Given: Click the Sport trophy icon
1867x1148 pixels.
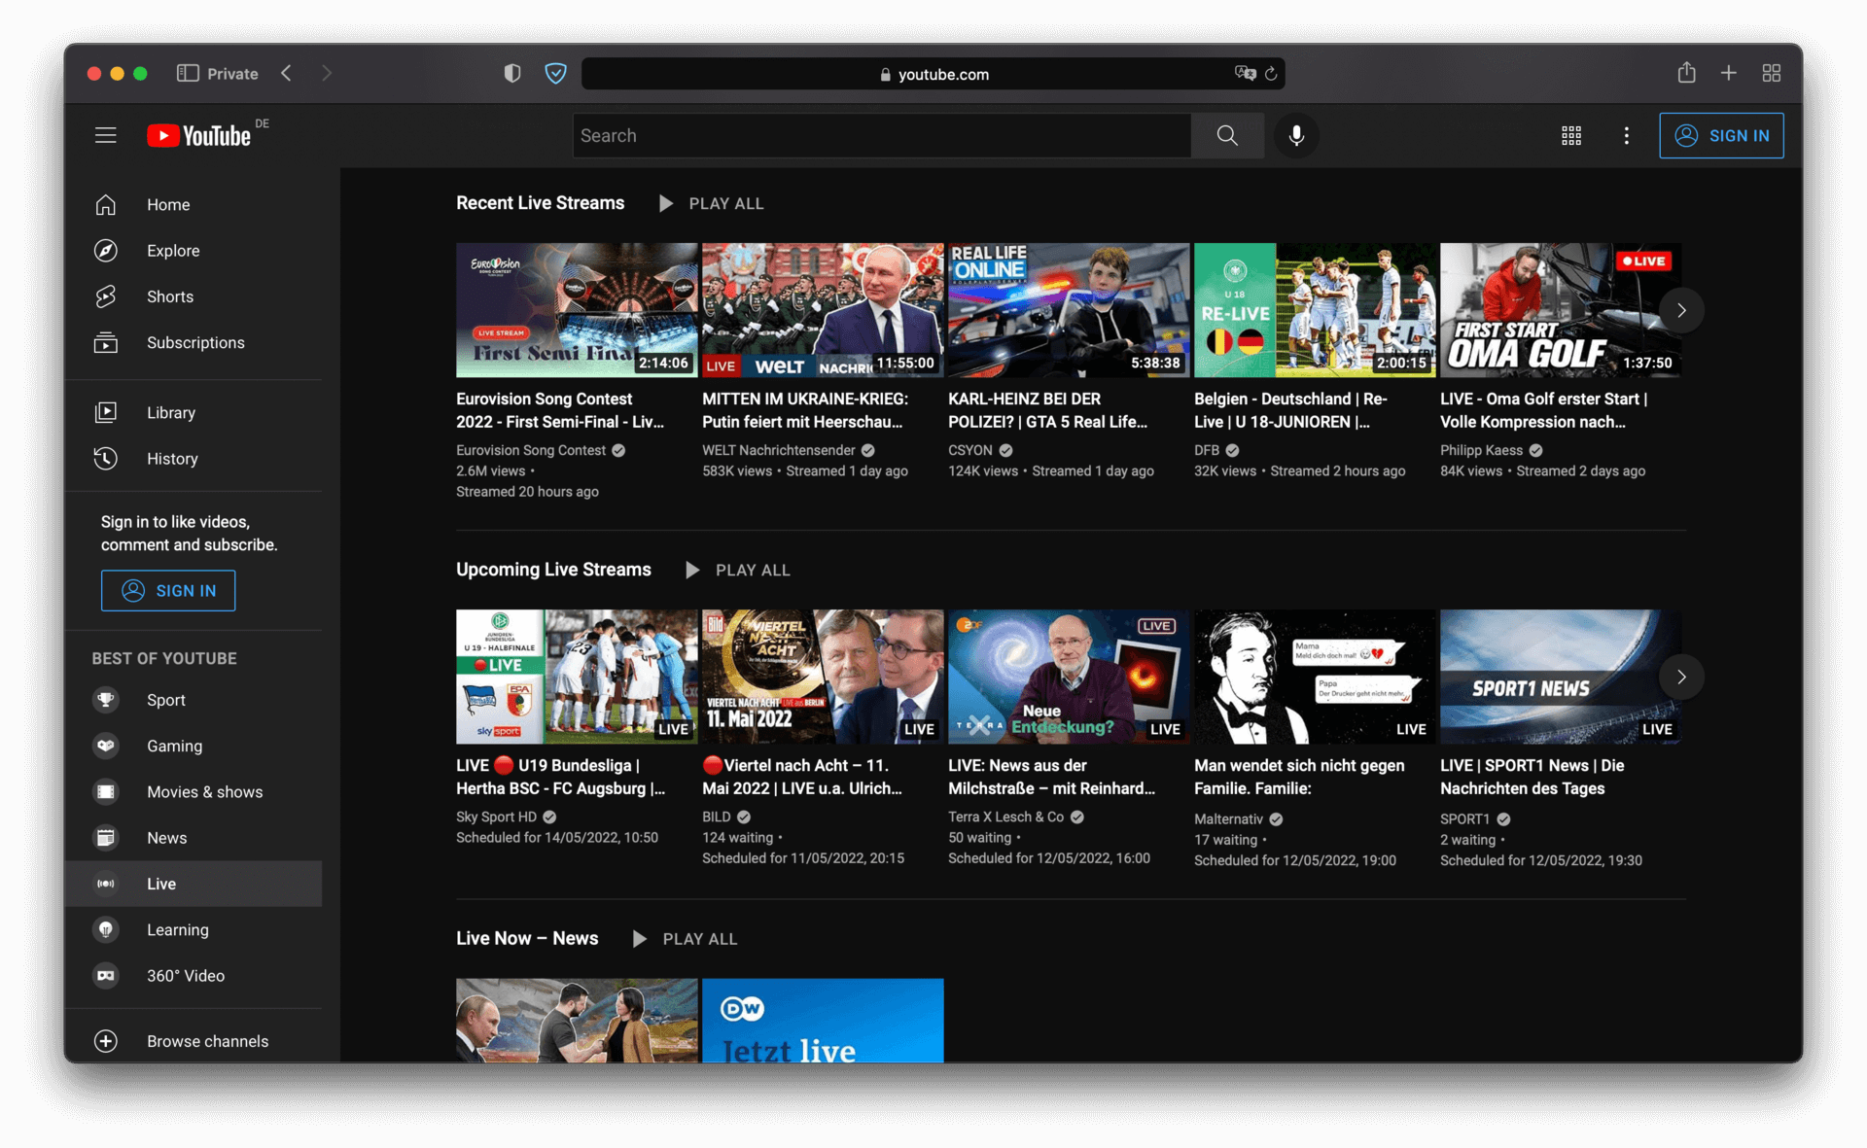Looking at the screenshot, I should pos(106,700).
